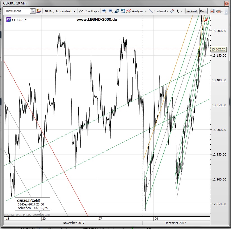The height and width of the screenshot is (229, 231).
Task: Open the Freihand drawing menu
Action: 158,11
